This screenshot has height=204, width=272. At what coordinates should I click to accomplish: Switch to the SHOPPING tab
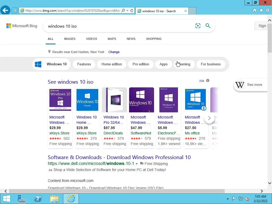coord(154,39)
